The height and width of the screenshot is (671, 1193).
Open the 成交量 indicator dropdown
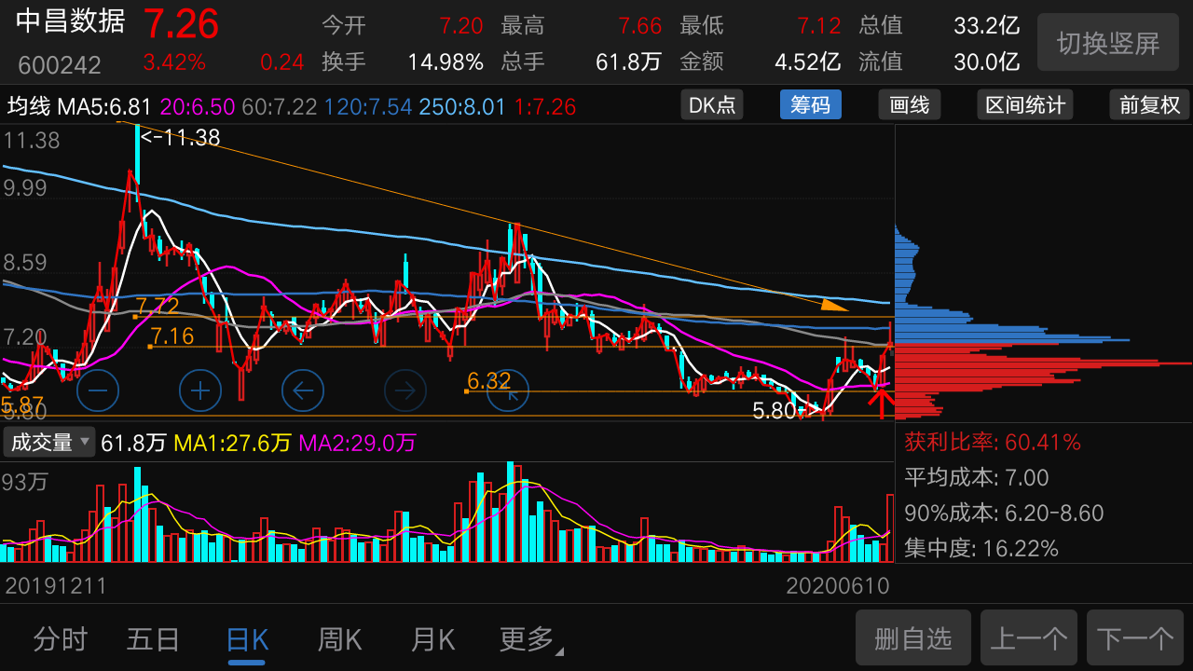(x=49, y=443)
